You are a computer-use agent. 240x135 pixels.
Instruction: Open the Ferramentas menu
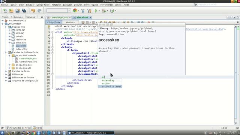click(x=107, y=5)
